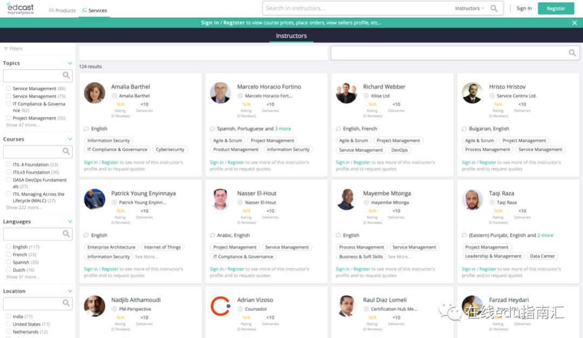Viewport: 583px width, 338px height.
Task: Collapse the Location filter section
Action: pos(70,291)
